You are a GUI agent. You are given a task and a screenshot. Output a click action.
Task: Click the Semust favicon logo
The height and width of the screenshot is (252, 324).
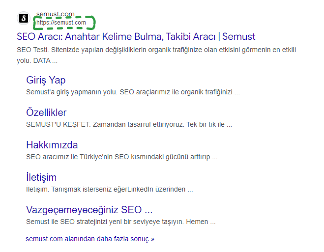coord(24,18)
